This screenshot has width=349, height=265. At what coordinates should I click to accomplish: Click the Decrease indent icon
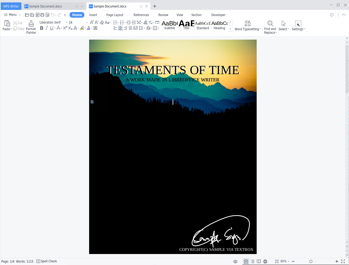(x=129, y=22)
